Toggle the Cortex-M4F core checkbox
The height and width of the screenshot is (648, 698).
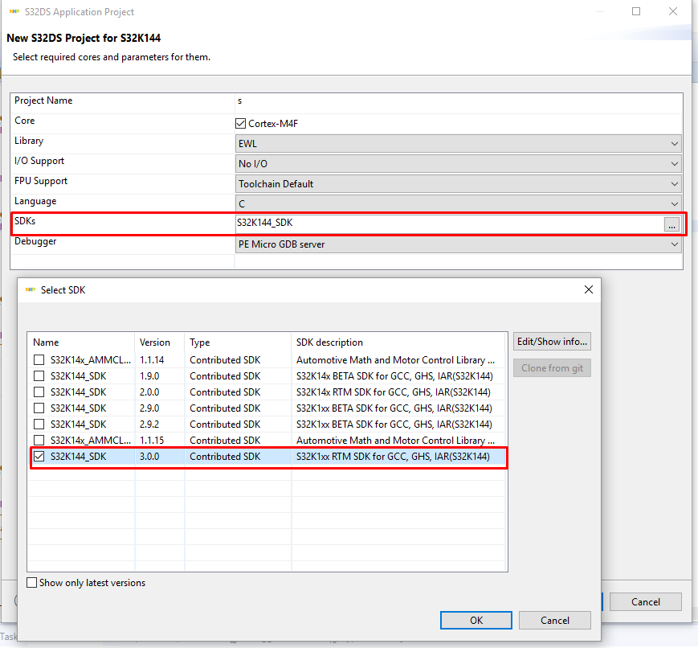[240, 124]
